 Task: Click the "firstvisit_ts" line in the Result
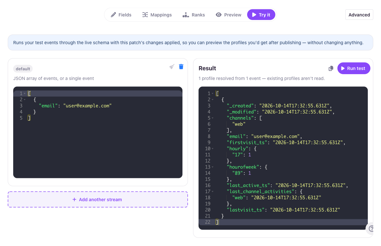click(286, 143)
